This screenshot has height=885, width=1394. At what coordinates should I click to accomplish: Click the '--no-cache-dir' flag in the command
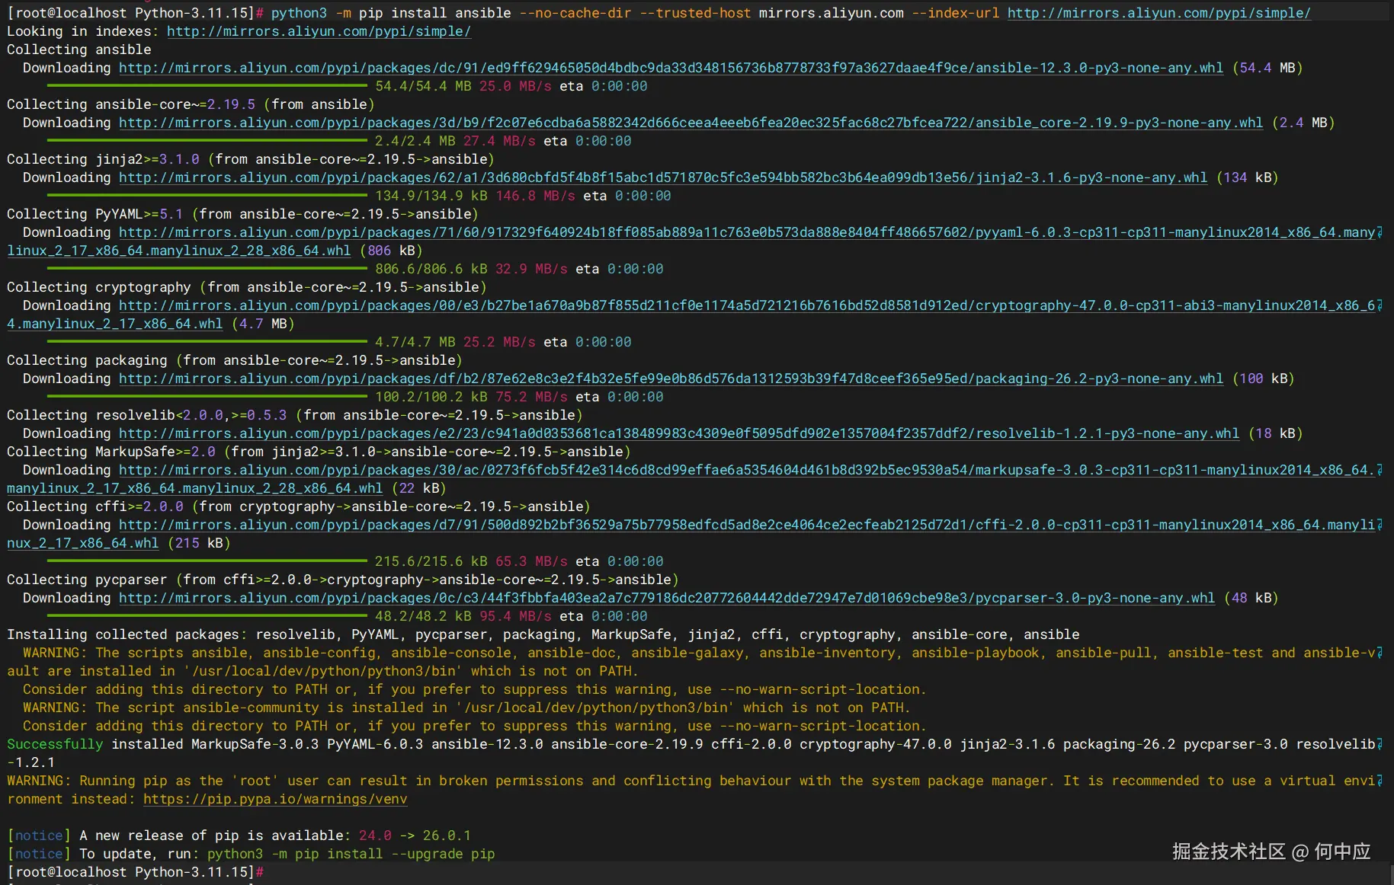tap(575, 13)
